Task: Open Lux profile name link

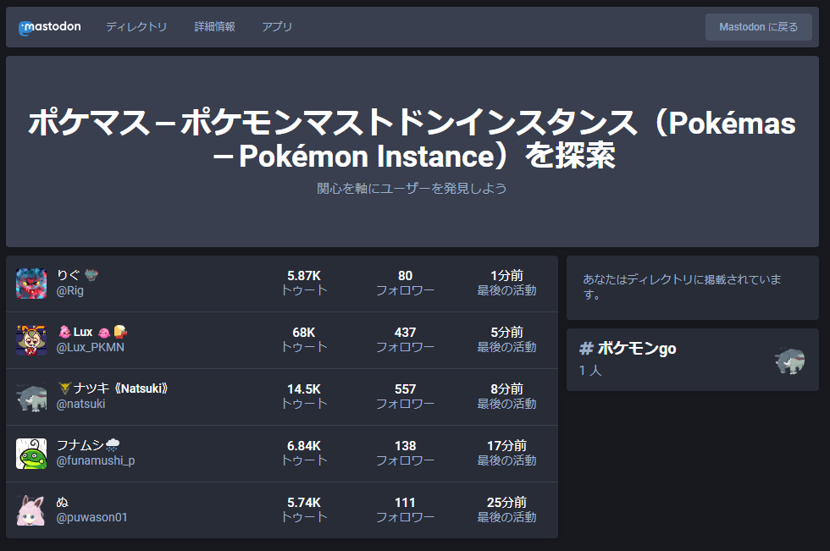Action: (83, 332)
